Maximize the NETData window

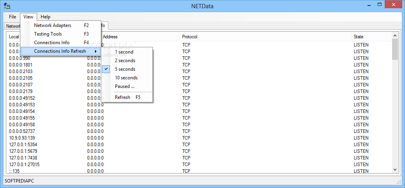tap(380, 4)
